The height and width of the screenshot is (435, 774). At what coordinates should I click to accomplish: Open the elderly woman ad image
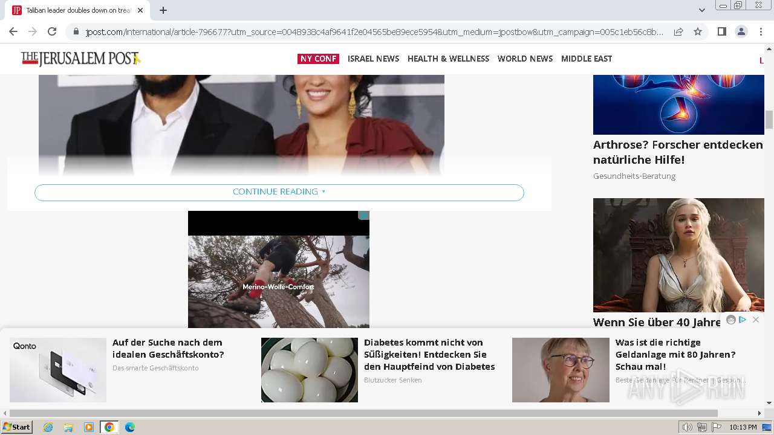tap(561, 370)
